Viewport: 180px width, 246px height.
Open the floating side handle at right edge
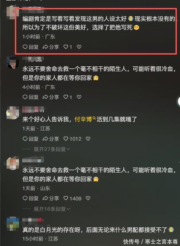coord(178,102)
